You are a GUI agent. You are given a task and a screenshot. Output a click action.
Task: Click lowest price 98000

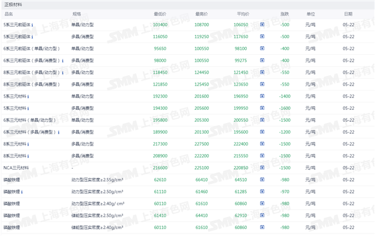tap(160, 61)
